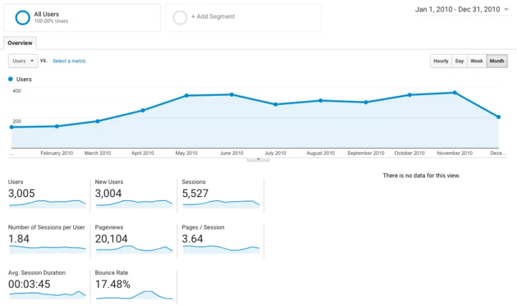Switch the chart to Hourly view
The height and width of the screenshot is (306, 517).
point(441,61)
